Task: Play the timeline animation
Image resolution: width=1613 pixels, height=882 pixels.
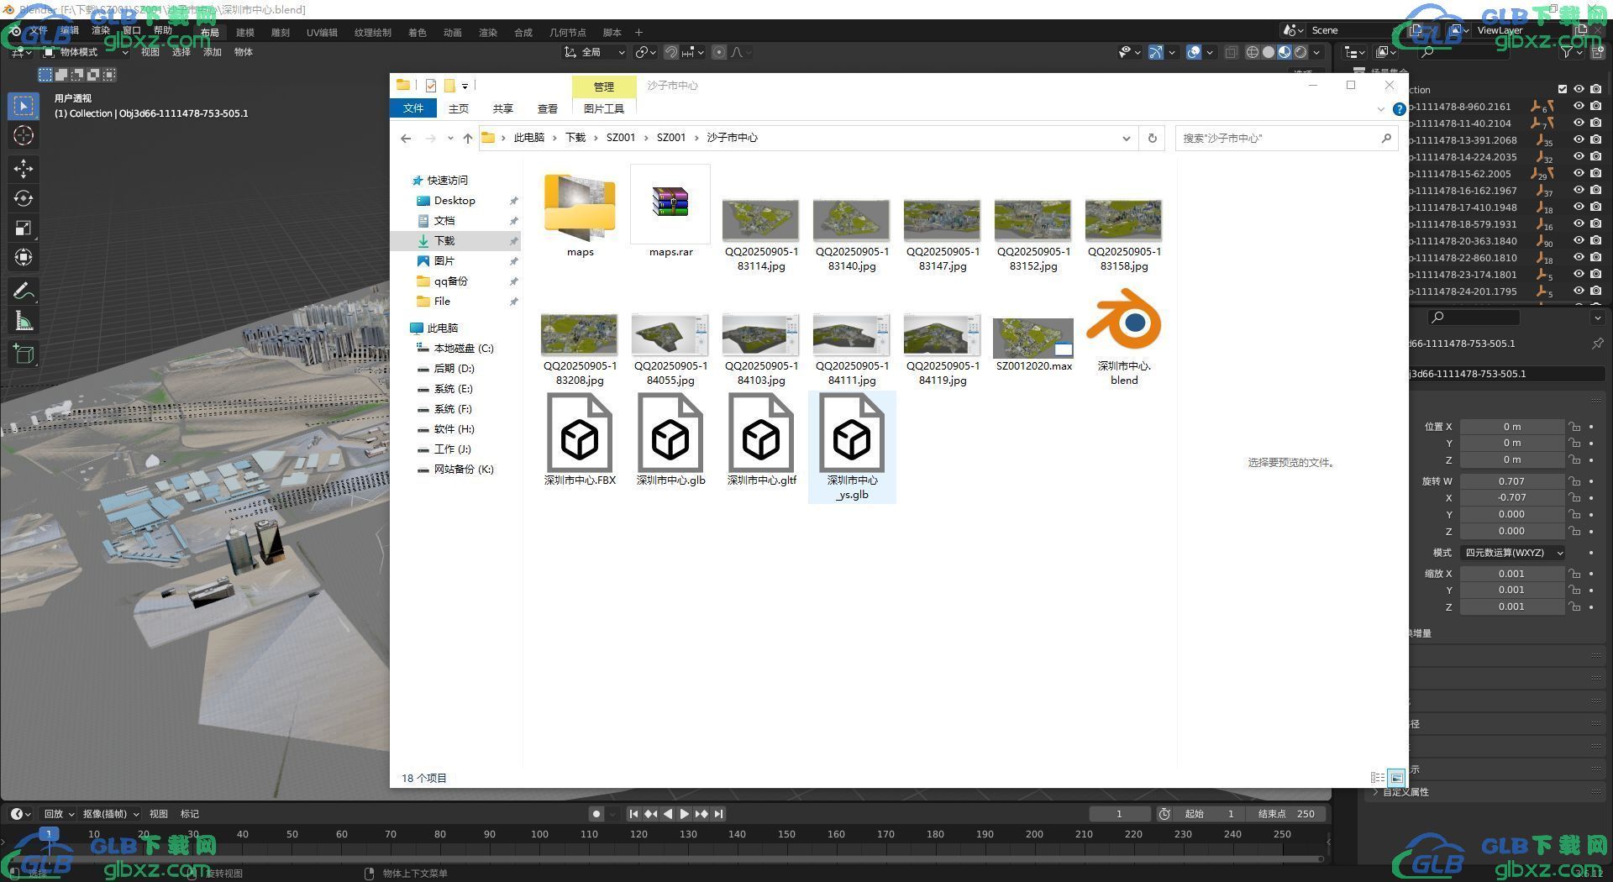Action: [x=684, y=814]
